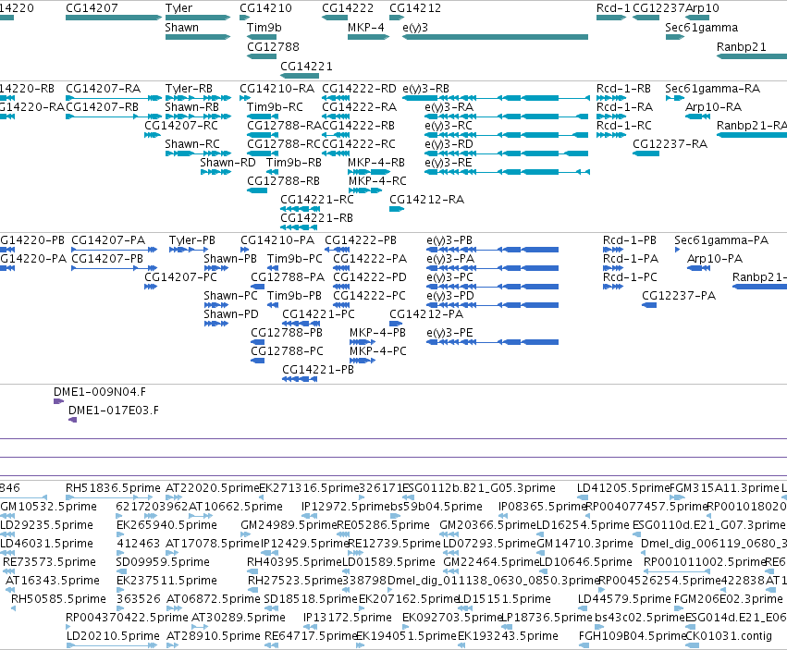
Task: Select transcript Tim9b-RC
Action: point(275,107)
